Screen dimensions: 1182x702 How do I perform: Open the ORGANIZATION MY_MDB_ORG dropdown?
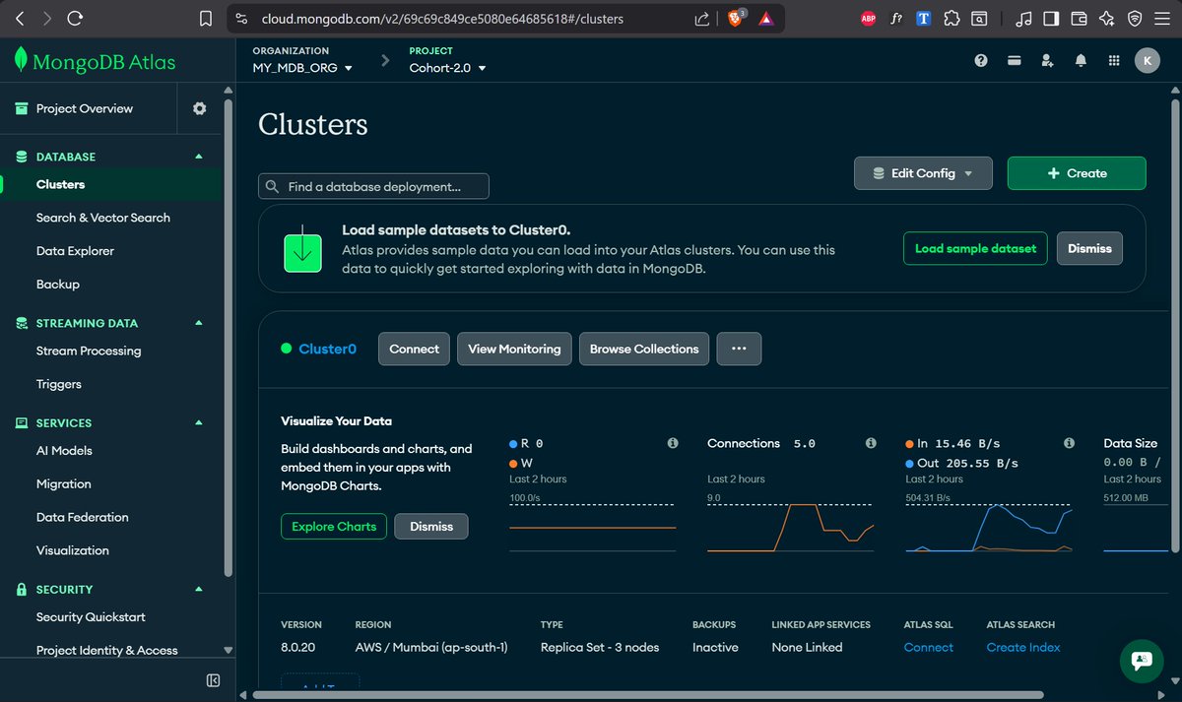click(302, 68)
